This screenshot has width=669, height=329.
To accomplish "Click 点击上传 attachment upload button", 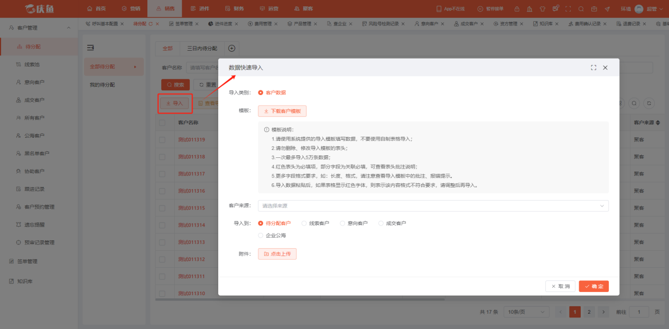I will coord(277,254).
